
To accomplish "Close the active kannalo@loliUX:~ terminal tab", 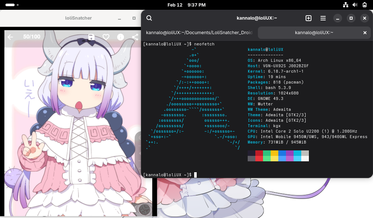I will (365, 33).
